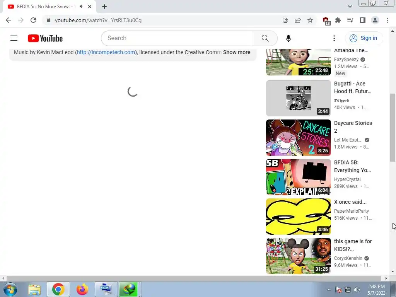Close the BFDIA 5c tab
Screen dimensions: 396x297
point(90,7)
